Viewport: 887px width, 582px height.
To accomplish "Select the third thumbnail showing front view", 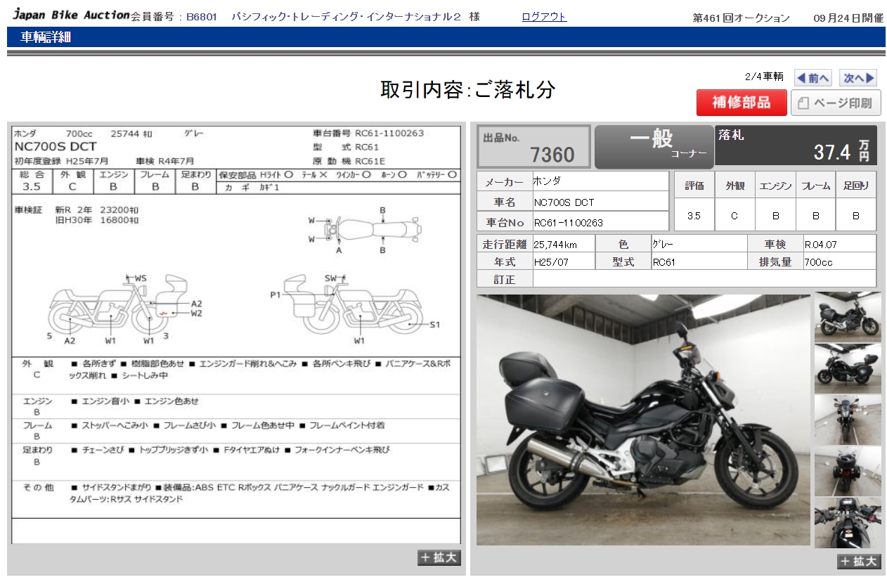I will [848, 420].
